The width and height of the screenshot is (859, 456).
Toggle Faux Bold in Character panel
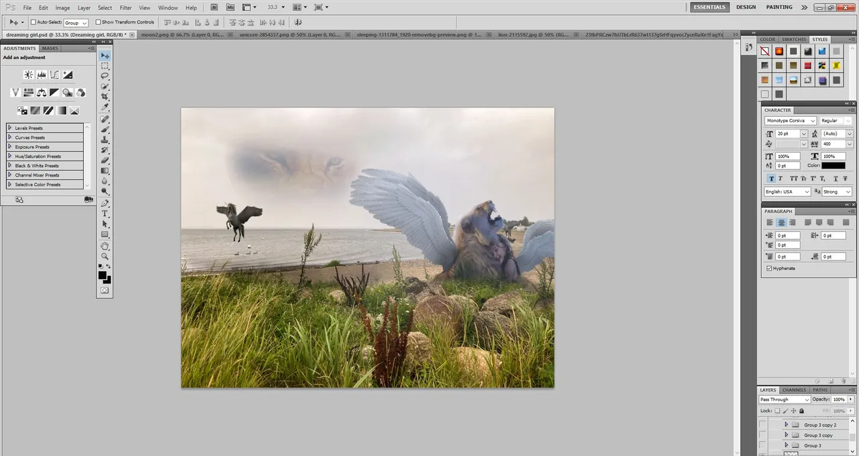(771, 179)
